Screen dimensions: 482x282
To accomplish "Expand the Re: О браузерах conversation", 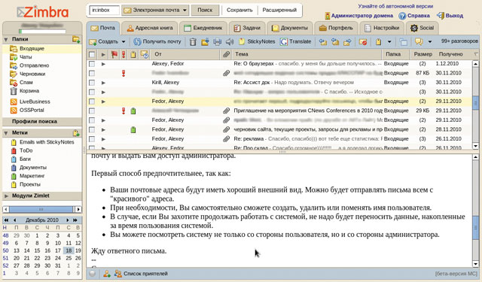I will (103, 64).
